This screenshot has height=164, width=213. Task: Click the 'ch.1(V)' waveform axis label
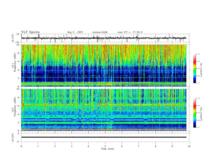(13, 38)
